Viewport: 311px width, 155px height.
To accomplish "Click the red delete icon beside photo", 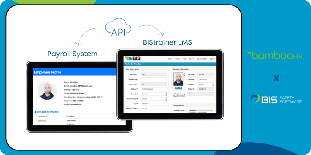I will tap(184, 75).
